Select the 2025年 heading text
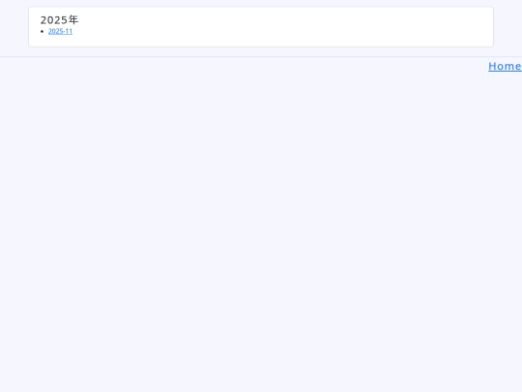 point(60,20)
